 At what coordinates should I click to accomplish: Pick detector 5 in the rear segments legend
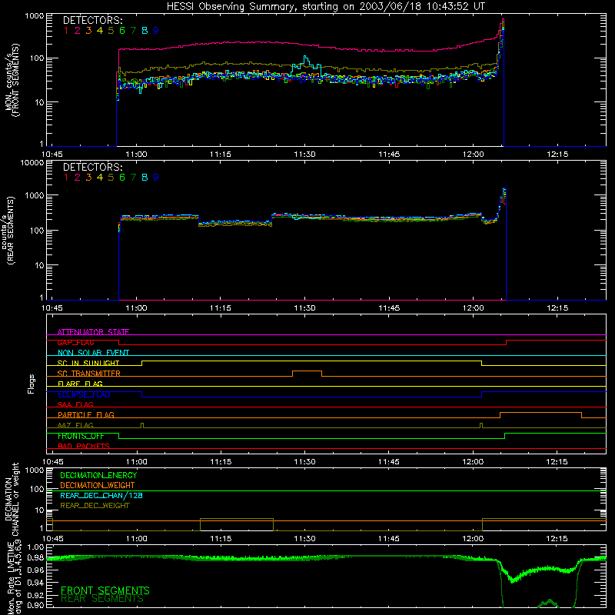click(111, 178)
